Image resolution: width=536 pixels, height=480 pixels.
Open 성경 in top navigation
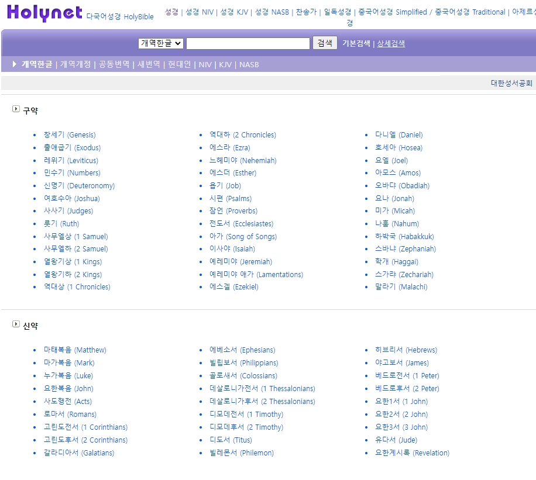tap(171, 12)
